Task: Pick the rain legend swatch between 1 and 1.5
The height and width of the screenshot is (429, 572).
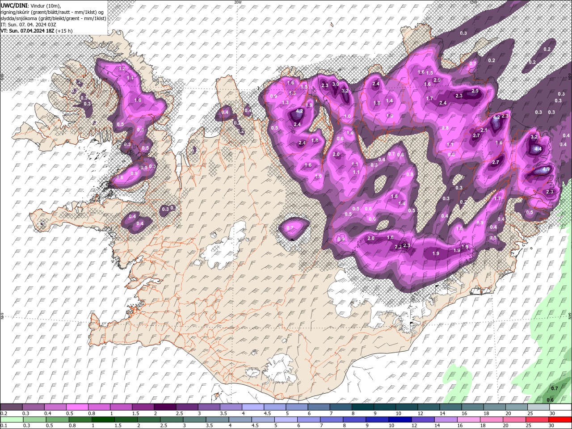Action: tap(104, 420)
